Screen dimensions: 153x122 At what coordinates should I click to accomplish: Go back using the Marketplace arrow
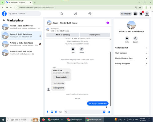[4, 20]
